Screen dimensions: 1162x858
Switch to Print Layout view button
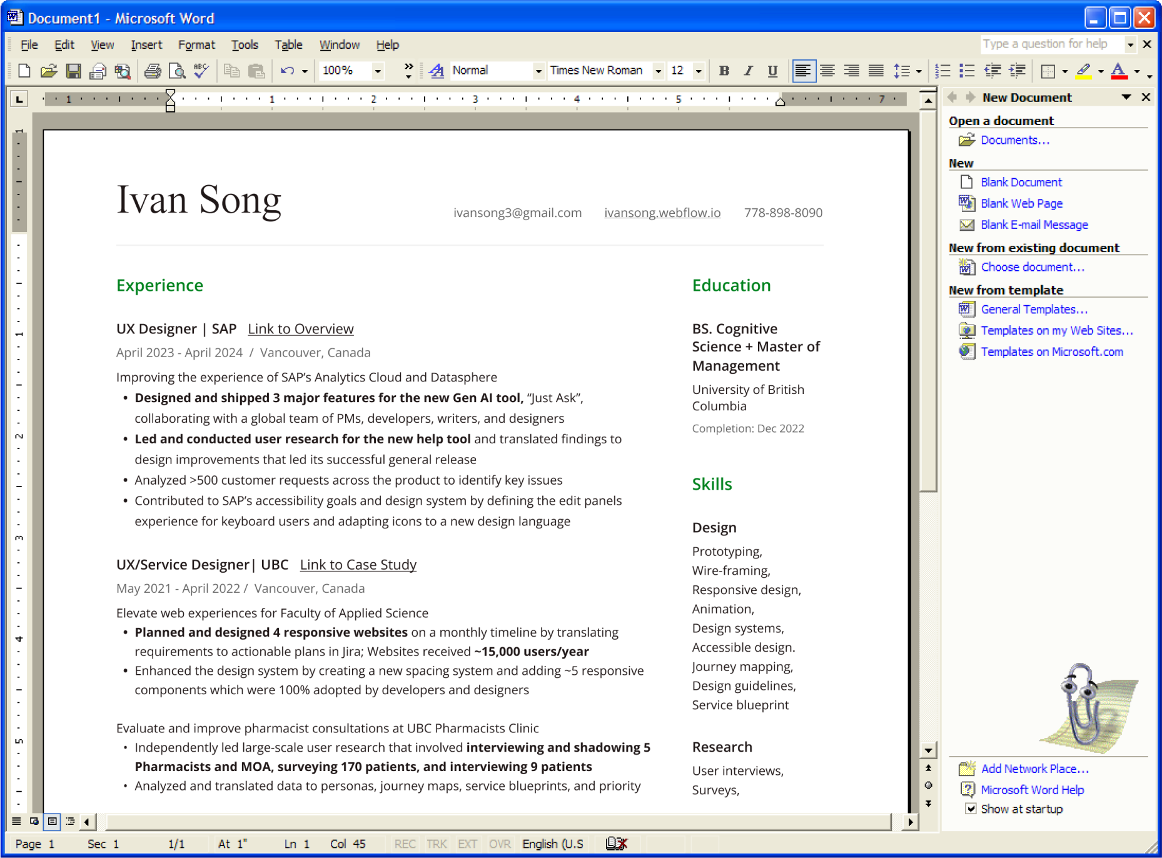pos(53,821)
